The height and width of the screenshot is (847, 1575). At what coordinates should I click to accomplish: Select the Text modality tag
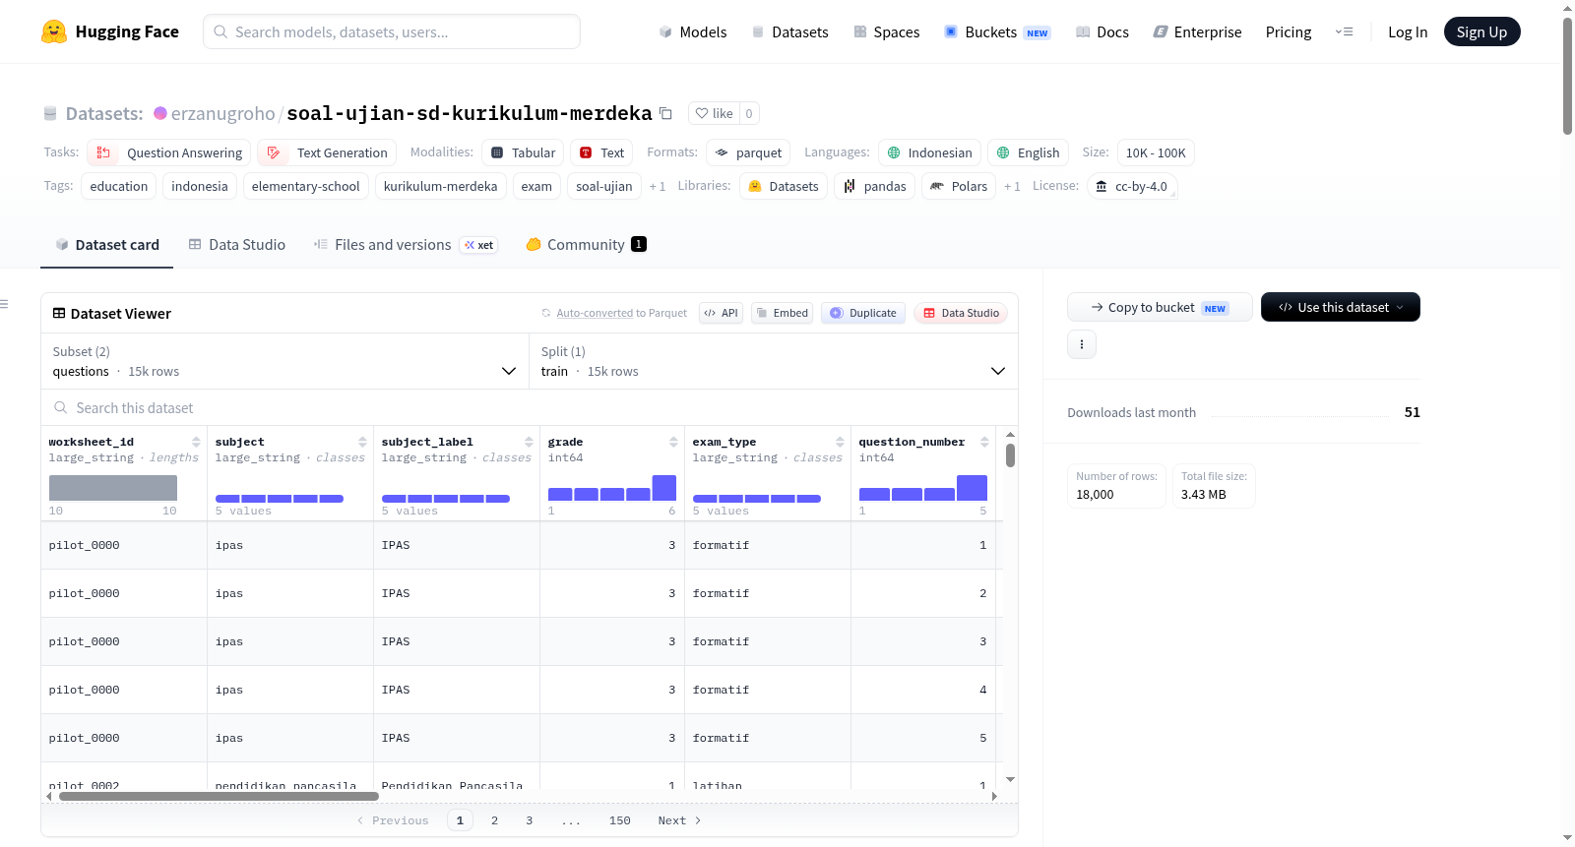click(x=601, y=152)
